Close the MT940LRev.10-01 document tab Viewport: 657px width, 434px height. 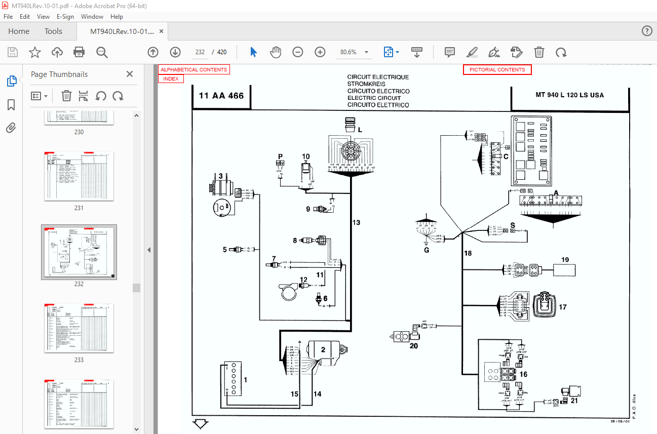click(162, 31)
